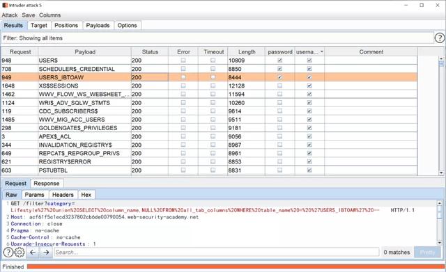Open the Attack menu

click(x=10, y=15)
